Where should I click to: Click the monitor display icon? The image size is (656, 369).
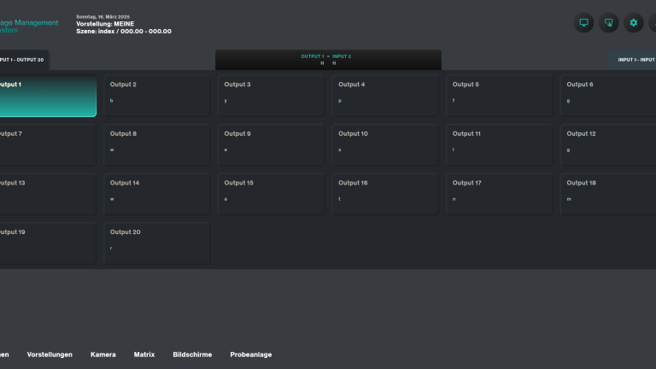click(x=584, y=23)
